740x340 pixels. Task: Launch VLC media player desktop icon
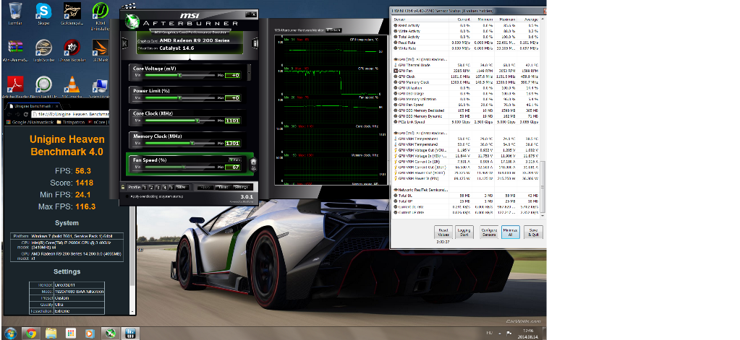(72, 87)
